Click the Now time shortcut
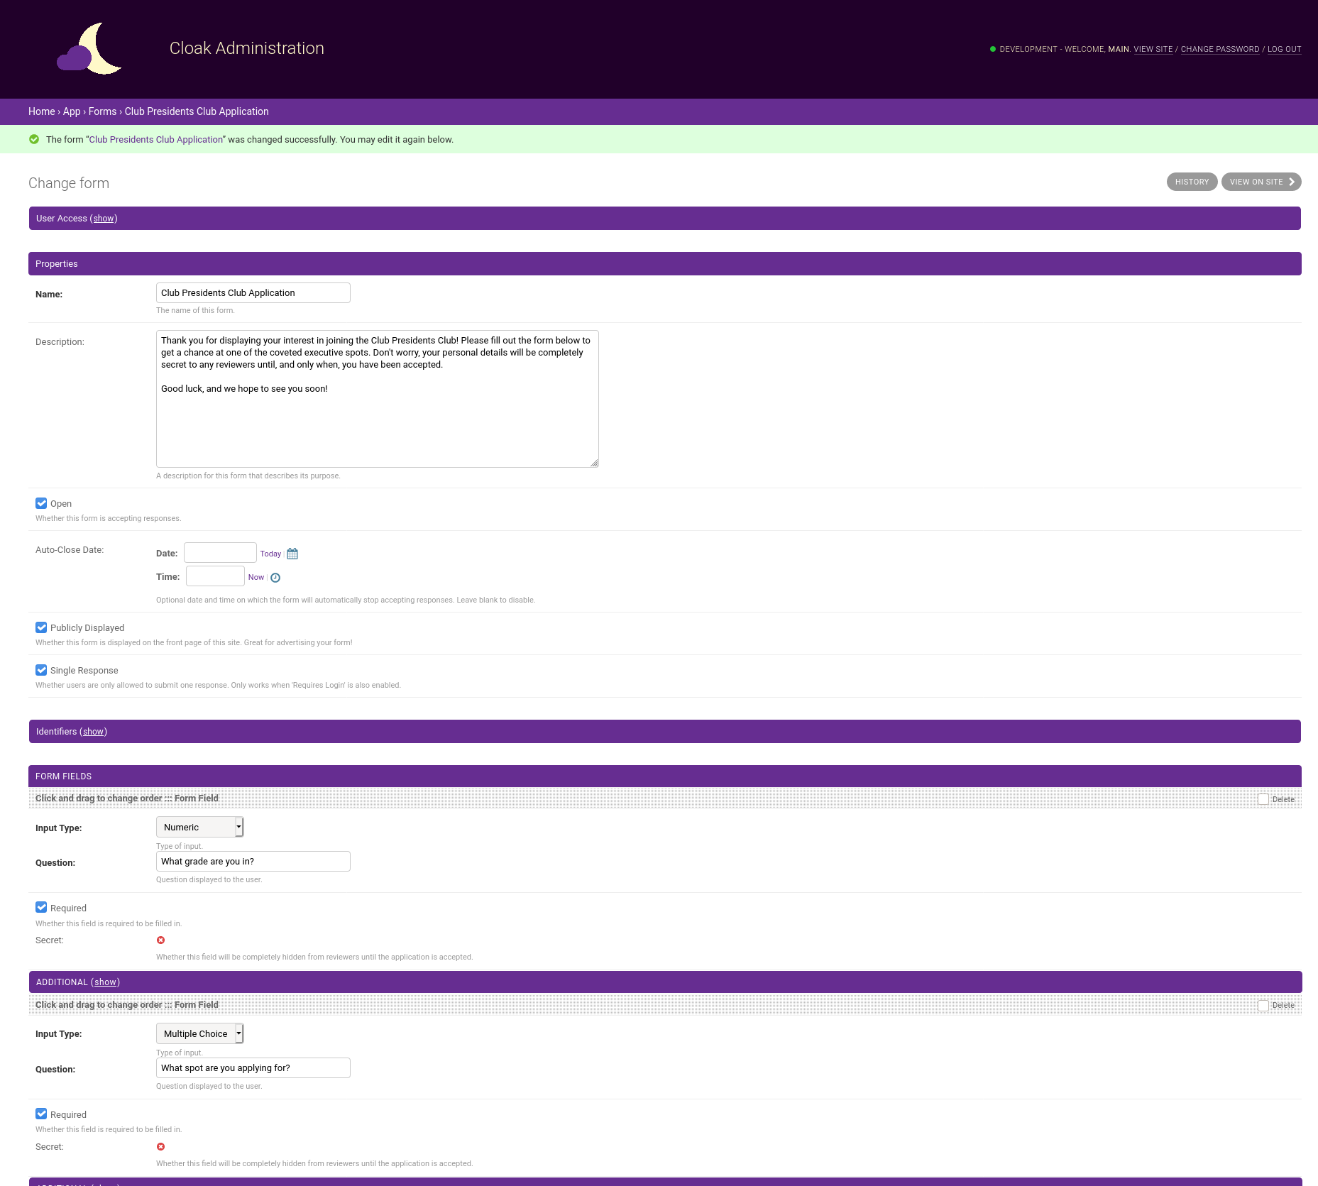The width and height of the screenshot is (1318, 1186). 256,577
